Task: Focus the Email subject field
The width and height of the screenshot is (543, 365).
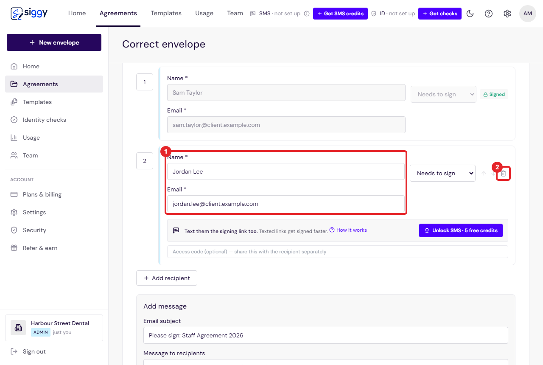Action: pos(326,335)
